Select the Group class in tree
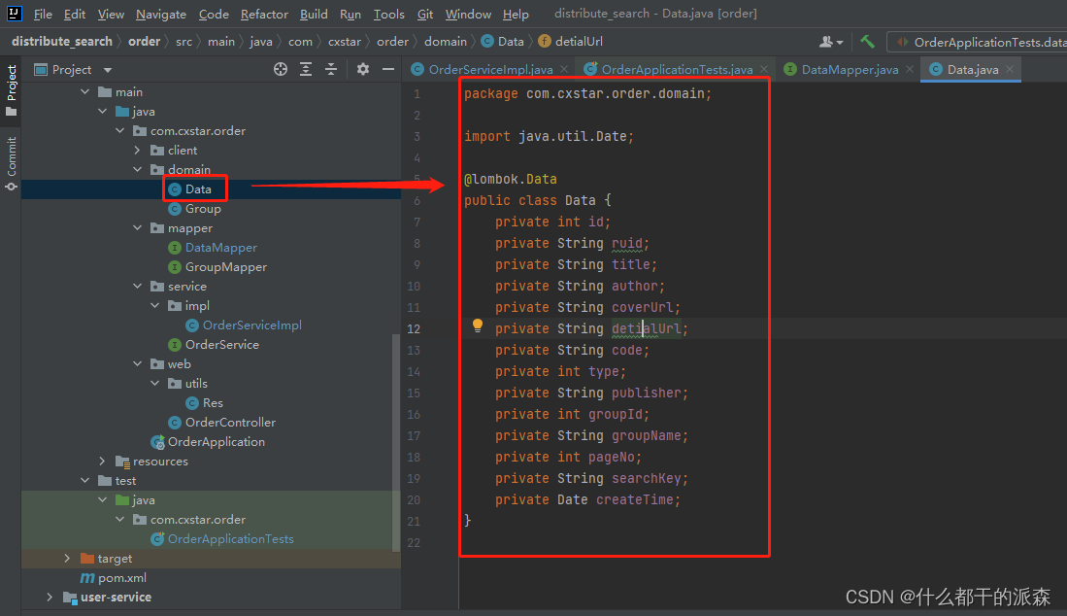Screen dimensions: 1067x616 (x=203, y=209)
